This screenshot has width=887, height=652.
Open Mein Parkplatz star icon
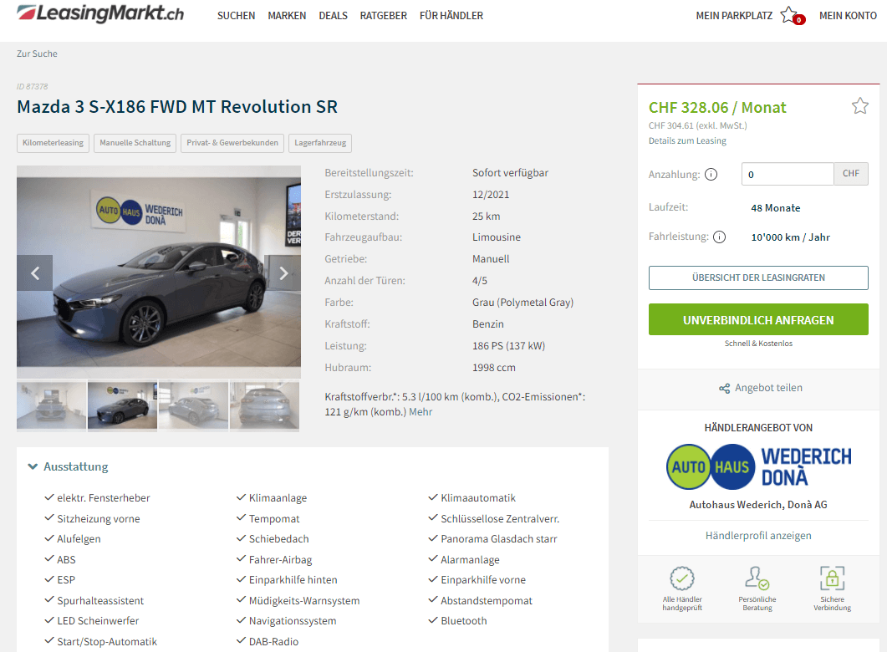(x=792, y=16)
